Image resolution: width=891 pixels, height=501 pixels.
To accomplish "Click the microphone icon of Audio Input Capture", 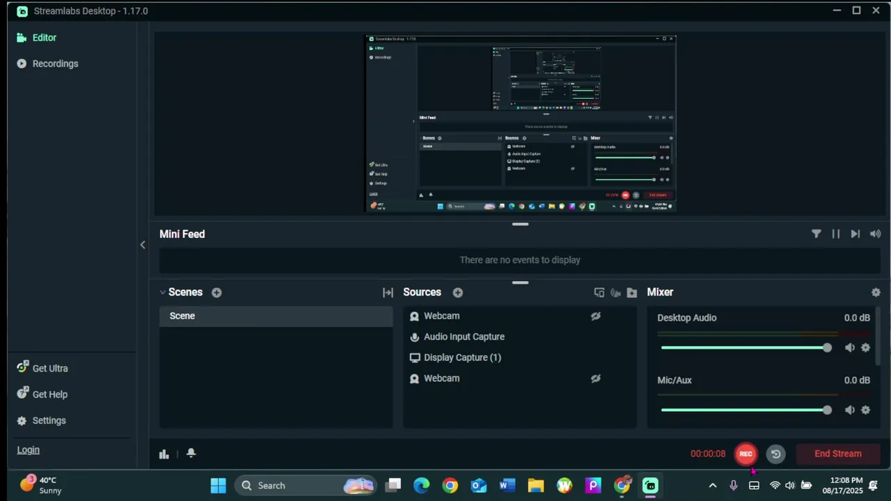I will click(x=415, y=337).
